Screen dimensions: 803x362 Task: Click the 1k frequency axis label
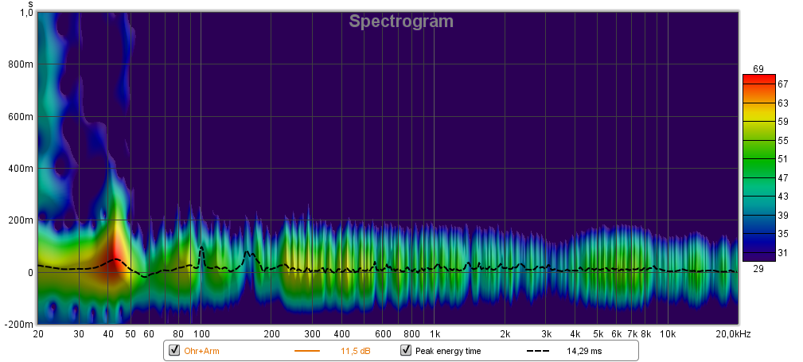(x=435, y=333)
